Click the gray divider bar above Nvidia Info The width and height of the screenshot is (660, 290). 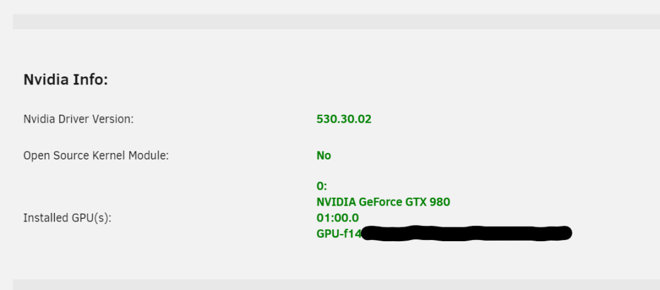coord(337,22)
